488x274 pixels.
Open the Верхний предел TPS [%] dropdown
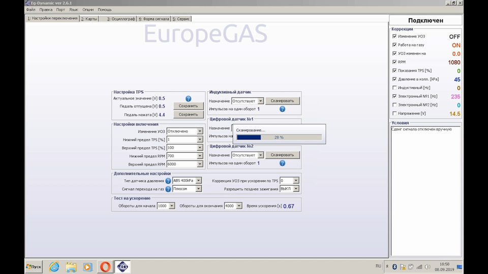point(200,148)
